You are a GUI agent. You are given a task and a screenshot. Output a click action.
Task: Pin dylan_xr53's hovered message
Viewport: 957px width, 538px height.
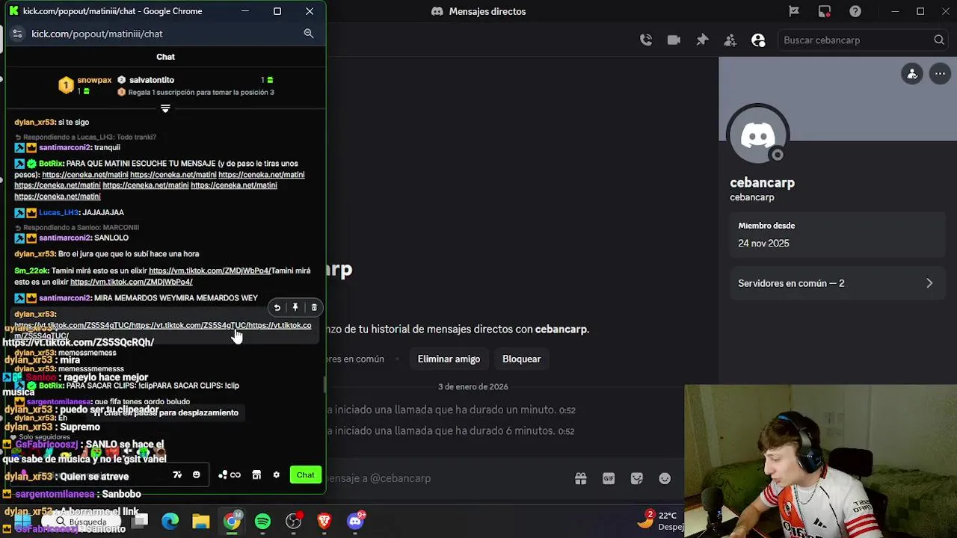pyautogui.click(x=295, y=308)
